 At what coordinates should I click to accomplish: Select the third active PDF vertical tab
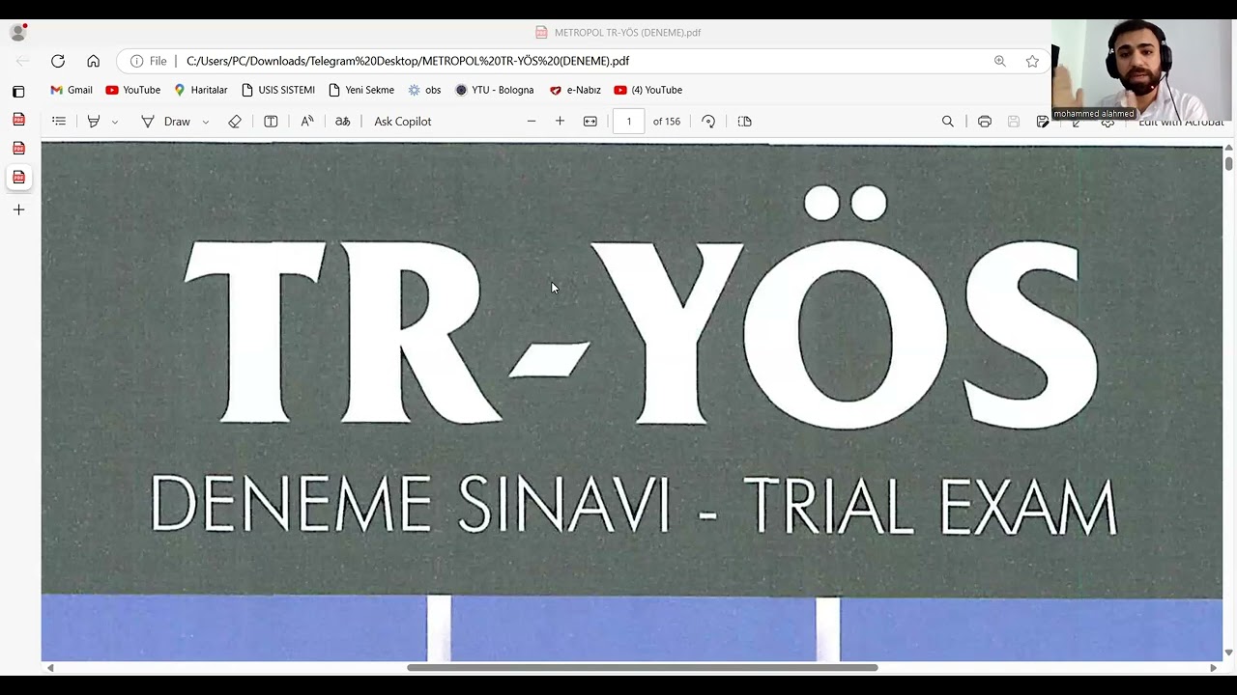point(18,178)
